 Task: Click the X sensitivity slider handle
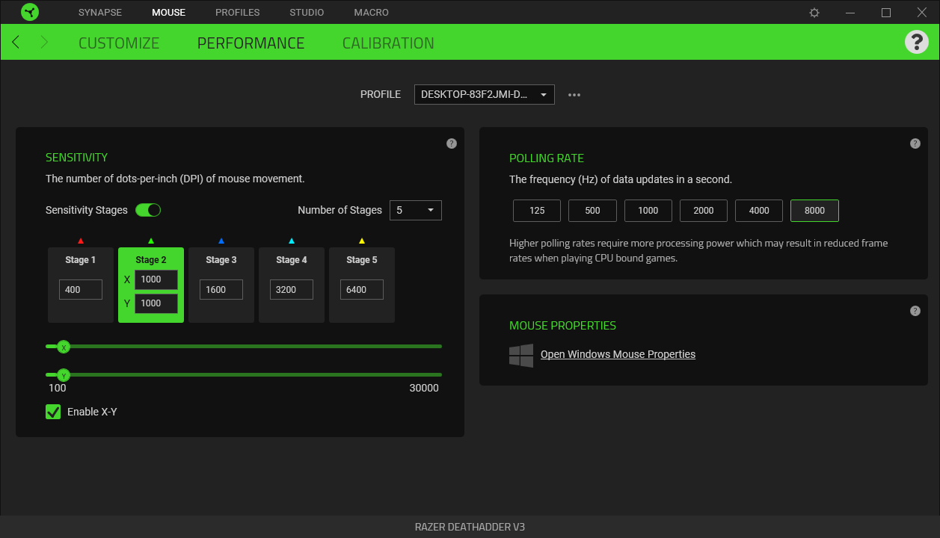64,347
